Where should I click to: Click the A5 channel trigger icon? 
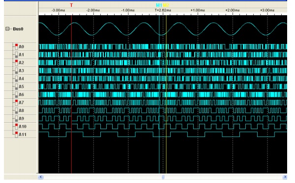16,87
